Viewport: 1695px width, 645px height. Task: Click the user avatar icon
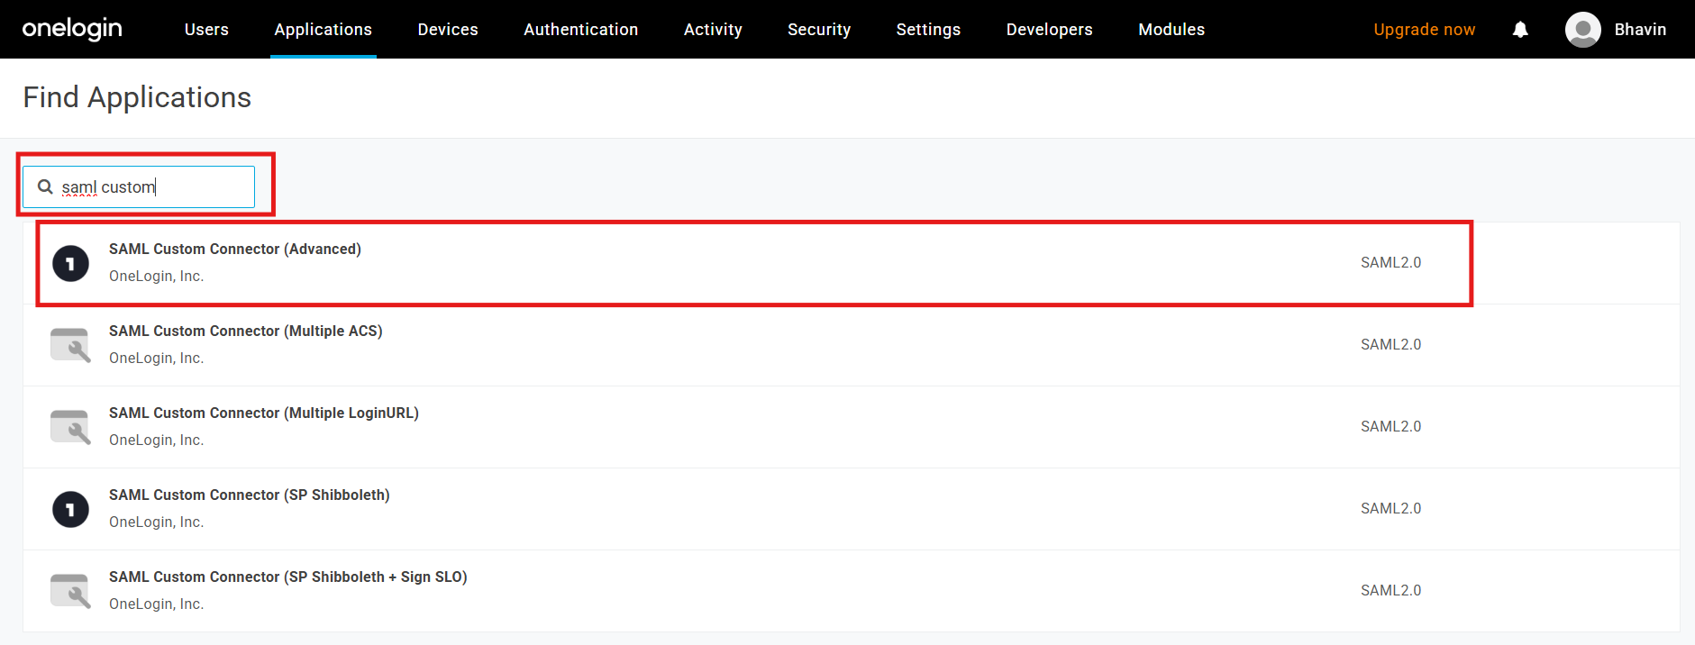(x=1582, y=30)
